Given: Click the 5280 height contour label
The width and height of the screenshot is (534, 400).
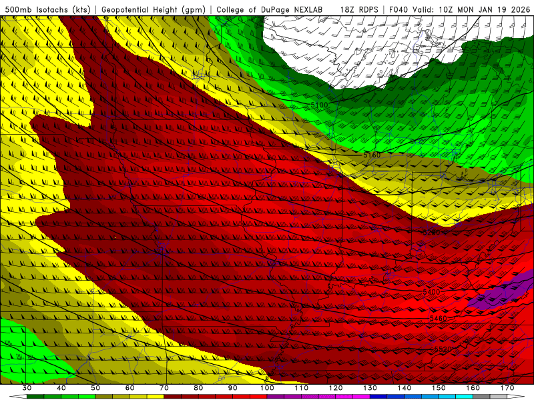Looking at the screenshot, I should 431,233.
